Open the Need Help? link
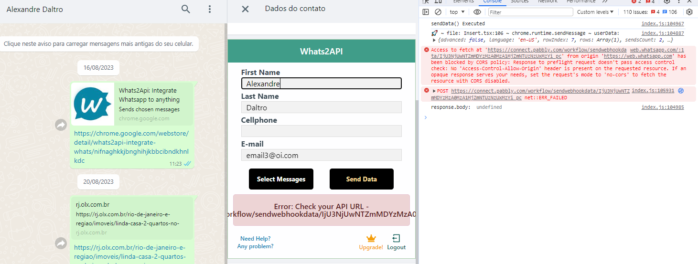 tap(256, 239)
